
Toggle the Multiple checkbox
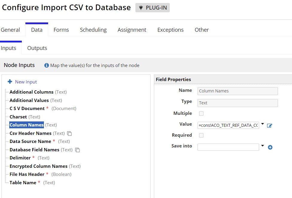tap(201, 113)
